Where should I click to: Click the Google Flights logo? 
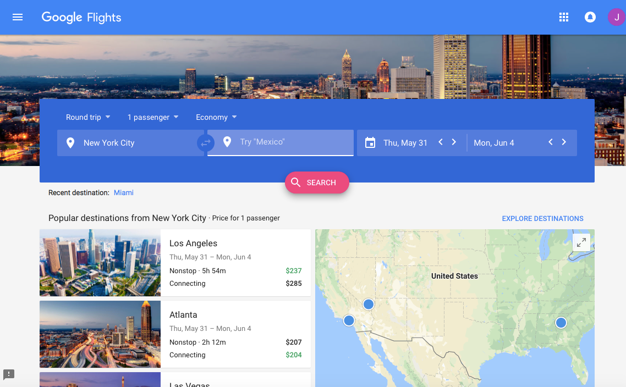81,18
